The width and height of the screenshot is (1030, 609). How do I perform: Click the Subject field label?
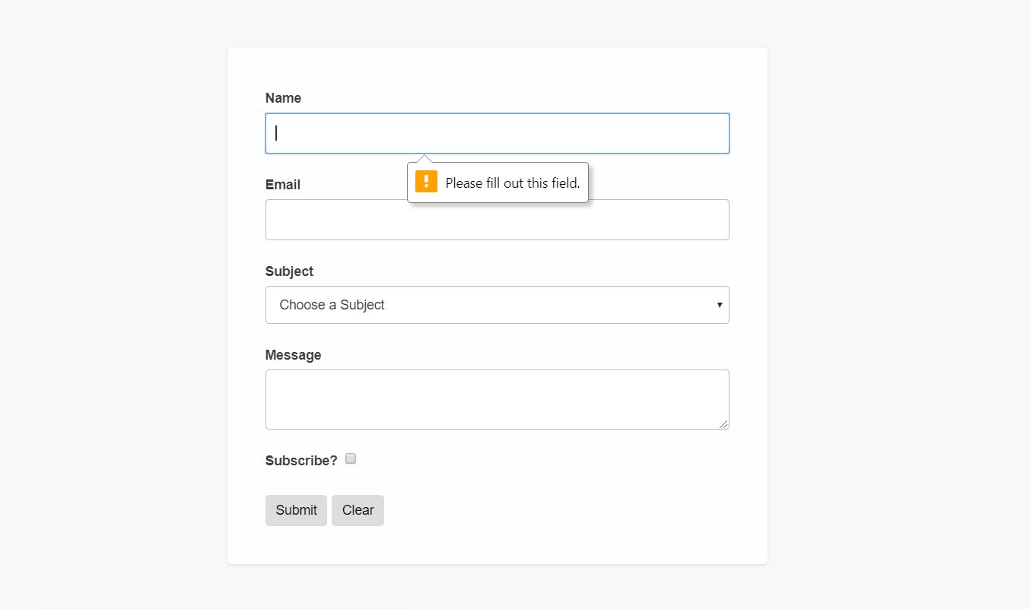click(x=289, y=271)
